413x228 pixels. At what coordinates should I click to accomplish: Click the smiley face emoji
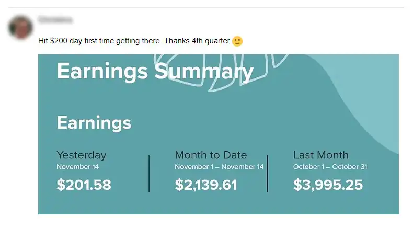click(237, 41)
